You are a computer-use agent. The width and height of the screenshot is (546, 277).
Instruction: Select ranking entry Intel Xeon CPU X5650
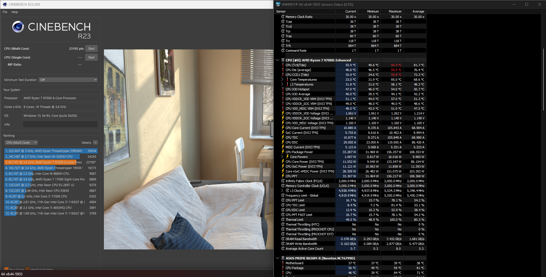click(x=51, y=191)
